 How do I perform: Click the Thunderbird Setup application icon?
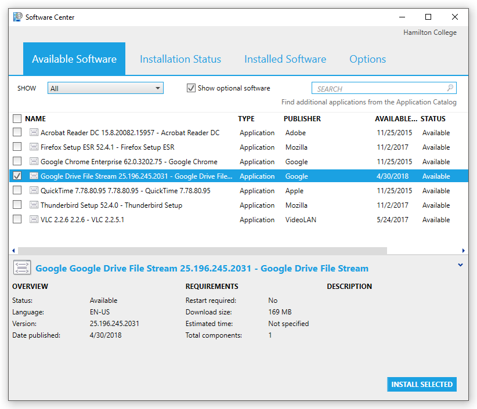[34, 205]
